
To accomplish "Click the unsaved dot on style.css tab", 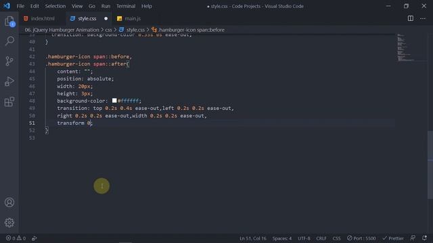I will point(106,18).
